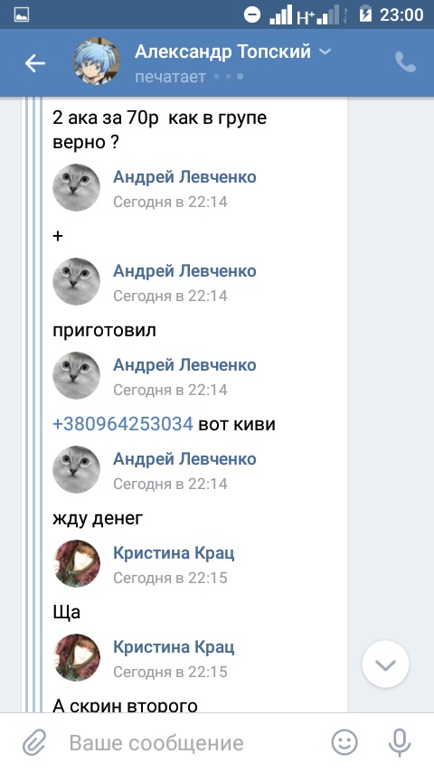Open Андрей Левченко name above 'жду денег'
Screen dimensions: 434x772
tap(184, 459)
